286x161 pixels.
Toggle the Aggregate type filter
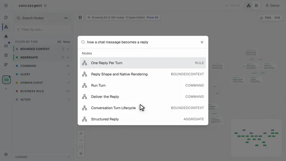tap(42, 58)
